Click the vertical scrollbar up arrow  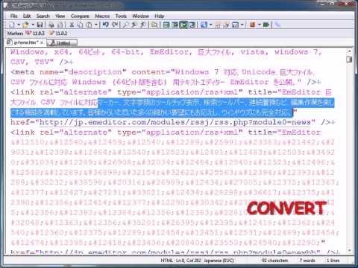349,51
